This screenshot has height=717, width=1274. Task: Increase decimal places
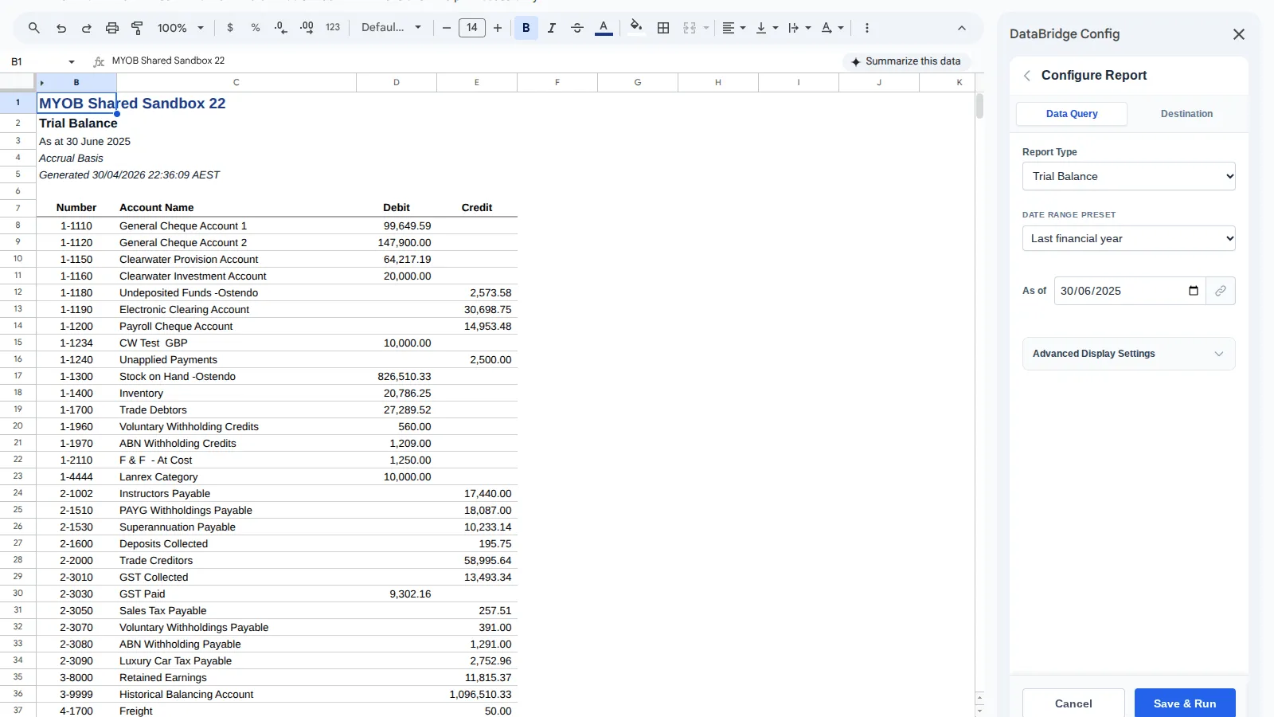click(x=307, y=28)
